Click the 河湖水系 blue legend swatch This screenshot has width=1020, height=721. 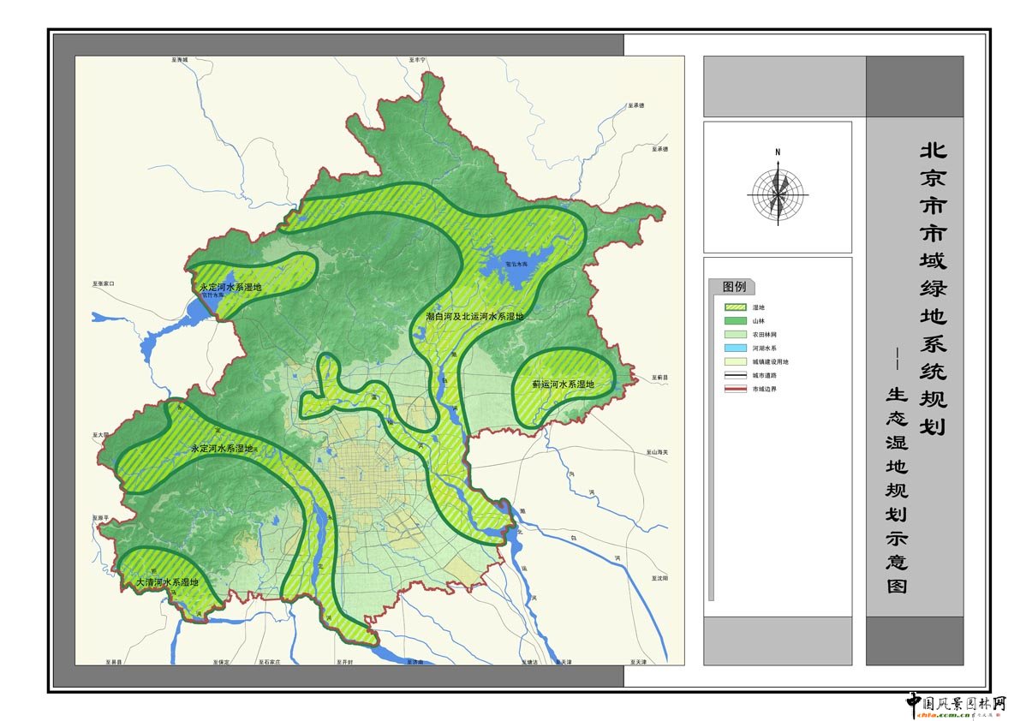pyautogui.click(x=735, y=349)
